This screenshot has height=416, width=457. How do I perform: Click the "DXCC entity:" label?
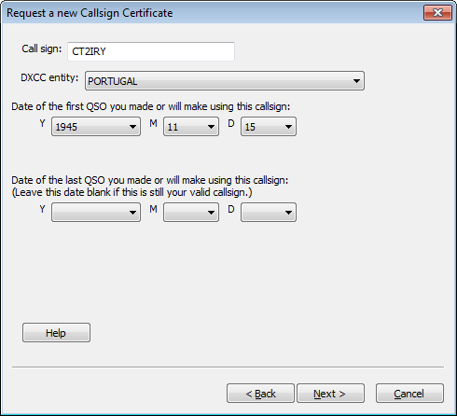(x=49, y=77)
